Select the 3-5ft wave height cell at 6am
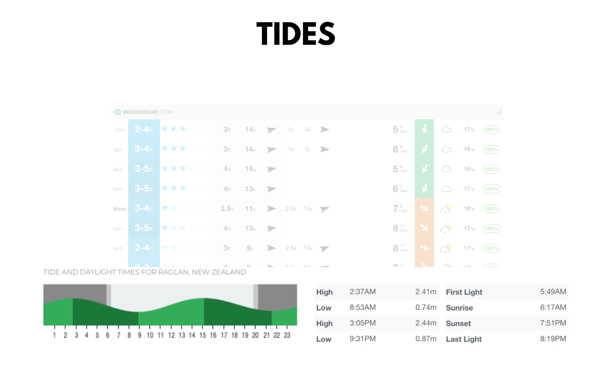Viewport: 592px width, 370px height. (144, 169)
